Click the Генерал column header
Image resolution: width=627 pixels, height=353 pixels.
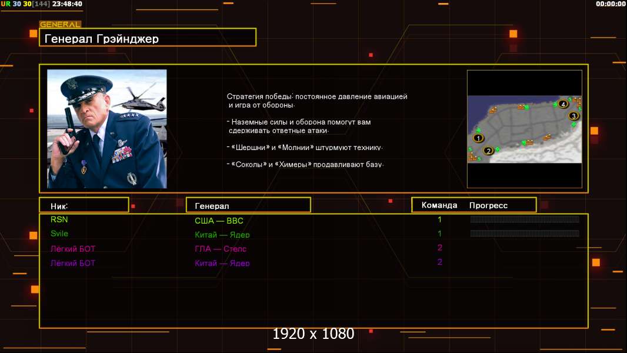(x=248, y=205)
